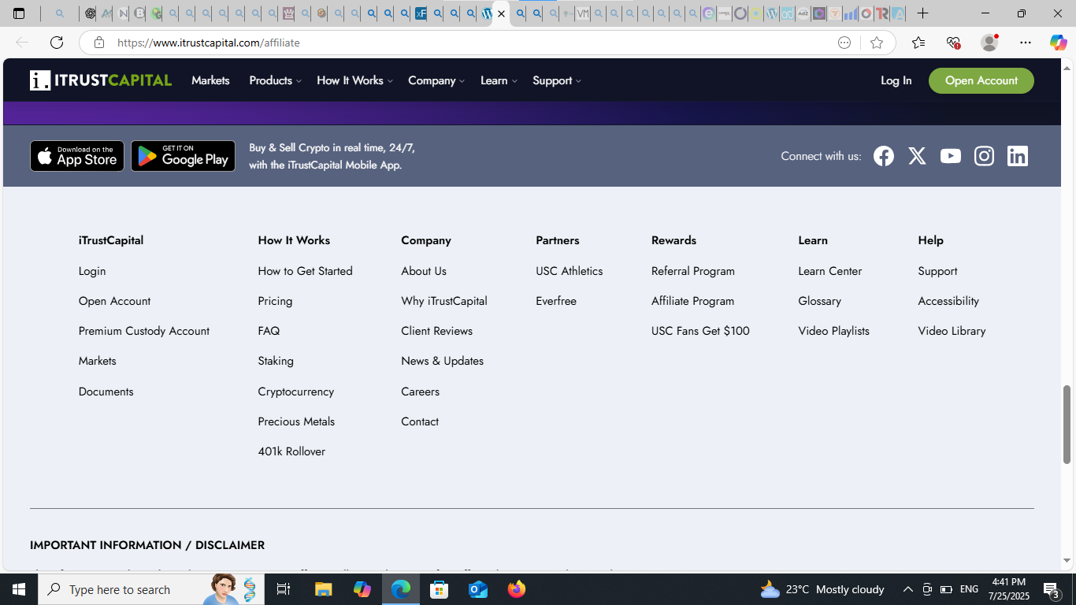This screenshot has width=1076, height=605.
Task: Open the Facebook social icon
Action: click(884, 156)
